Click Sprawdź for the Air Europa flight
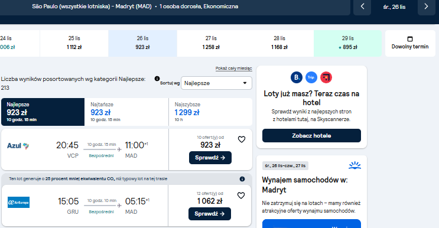The width and height of the screenshot is (439, 228). [210, 214]
